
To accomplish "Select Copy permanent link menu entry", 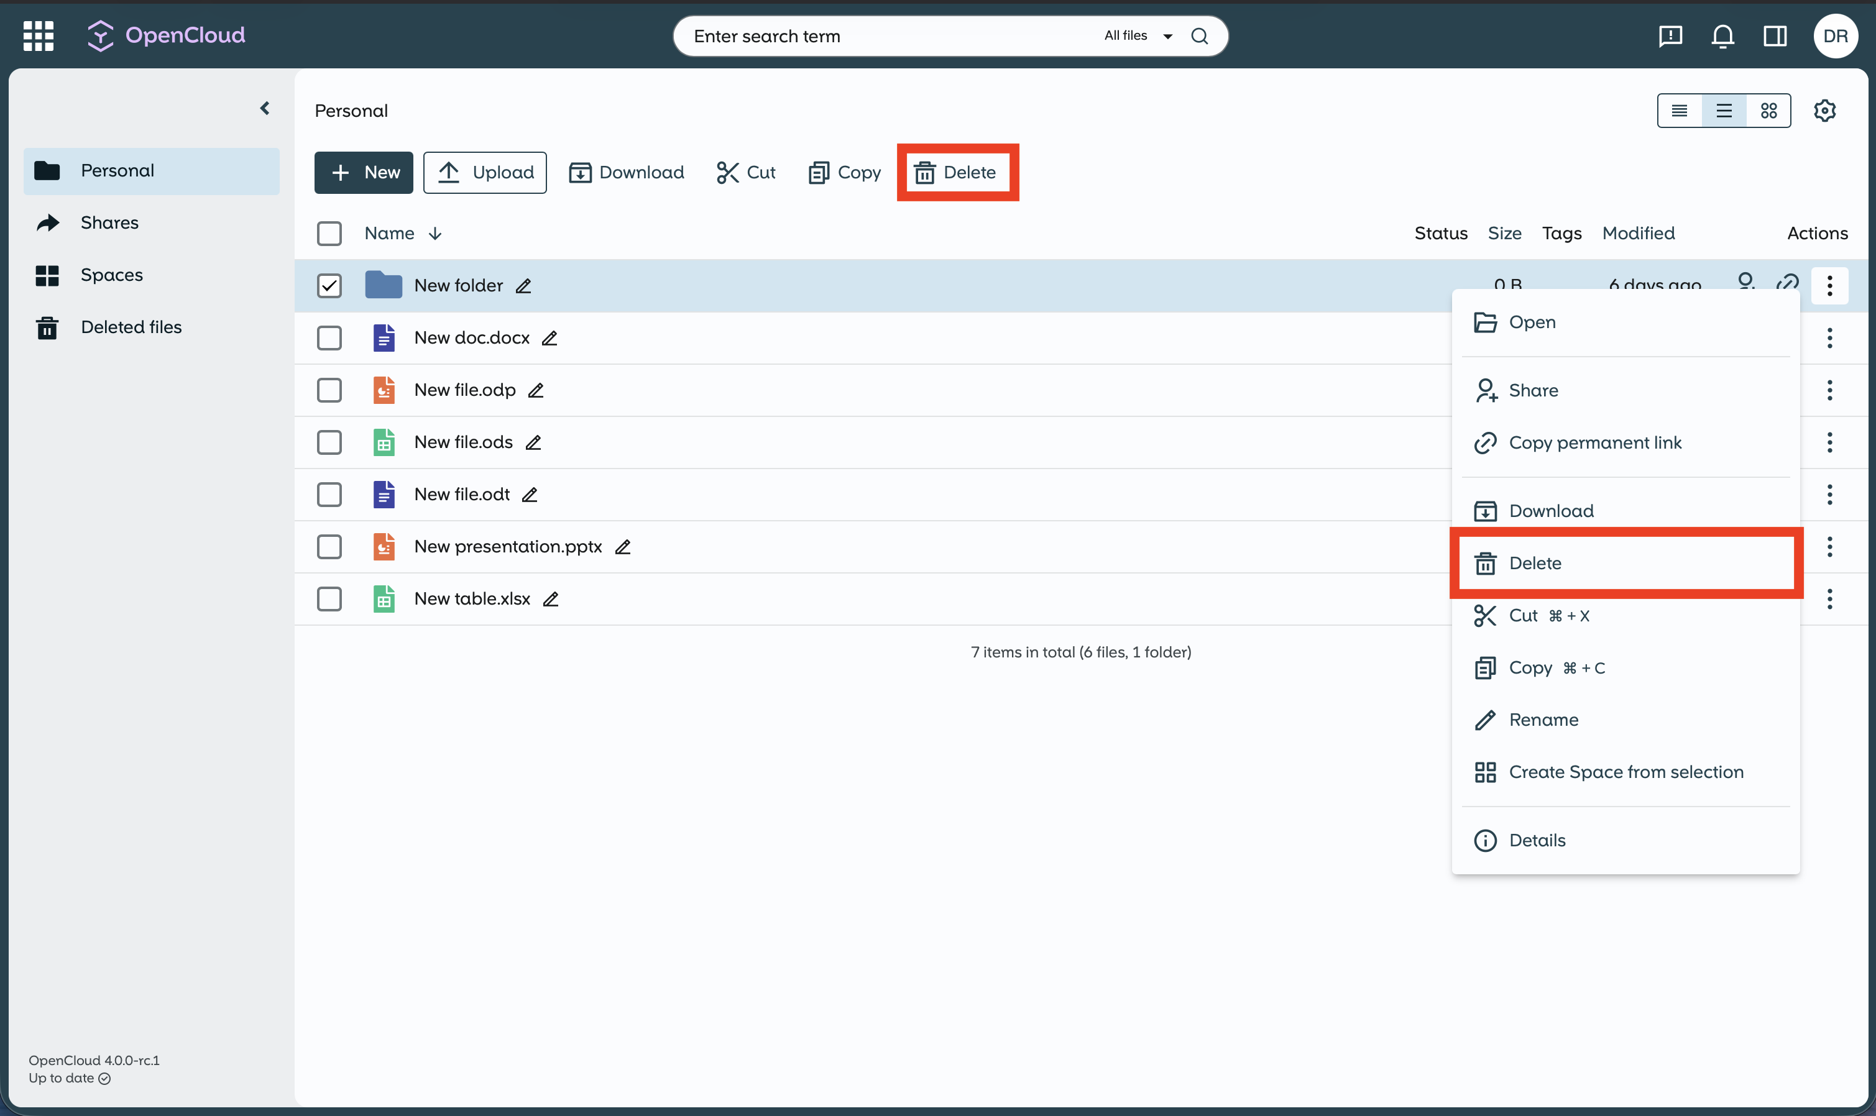I will 1594,443.
